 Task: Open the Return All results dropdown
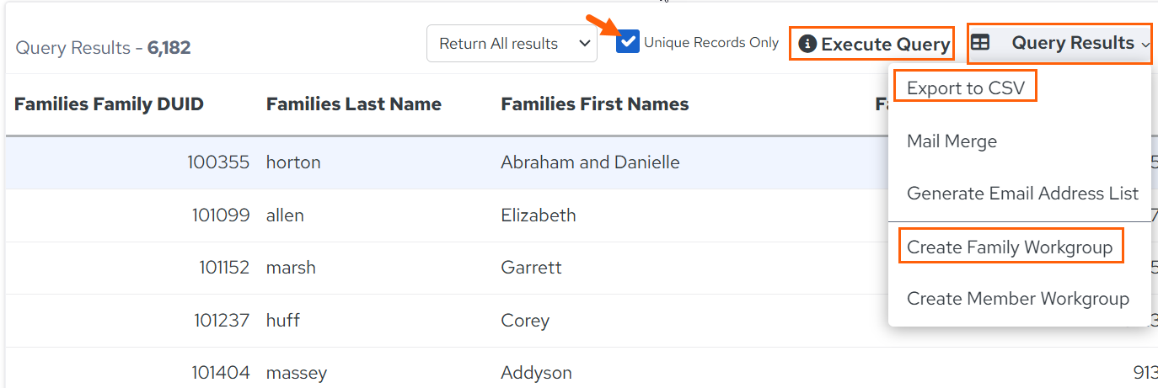(512, 44)
